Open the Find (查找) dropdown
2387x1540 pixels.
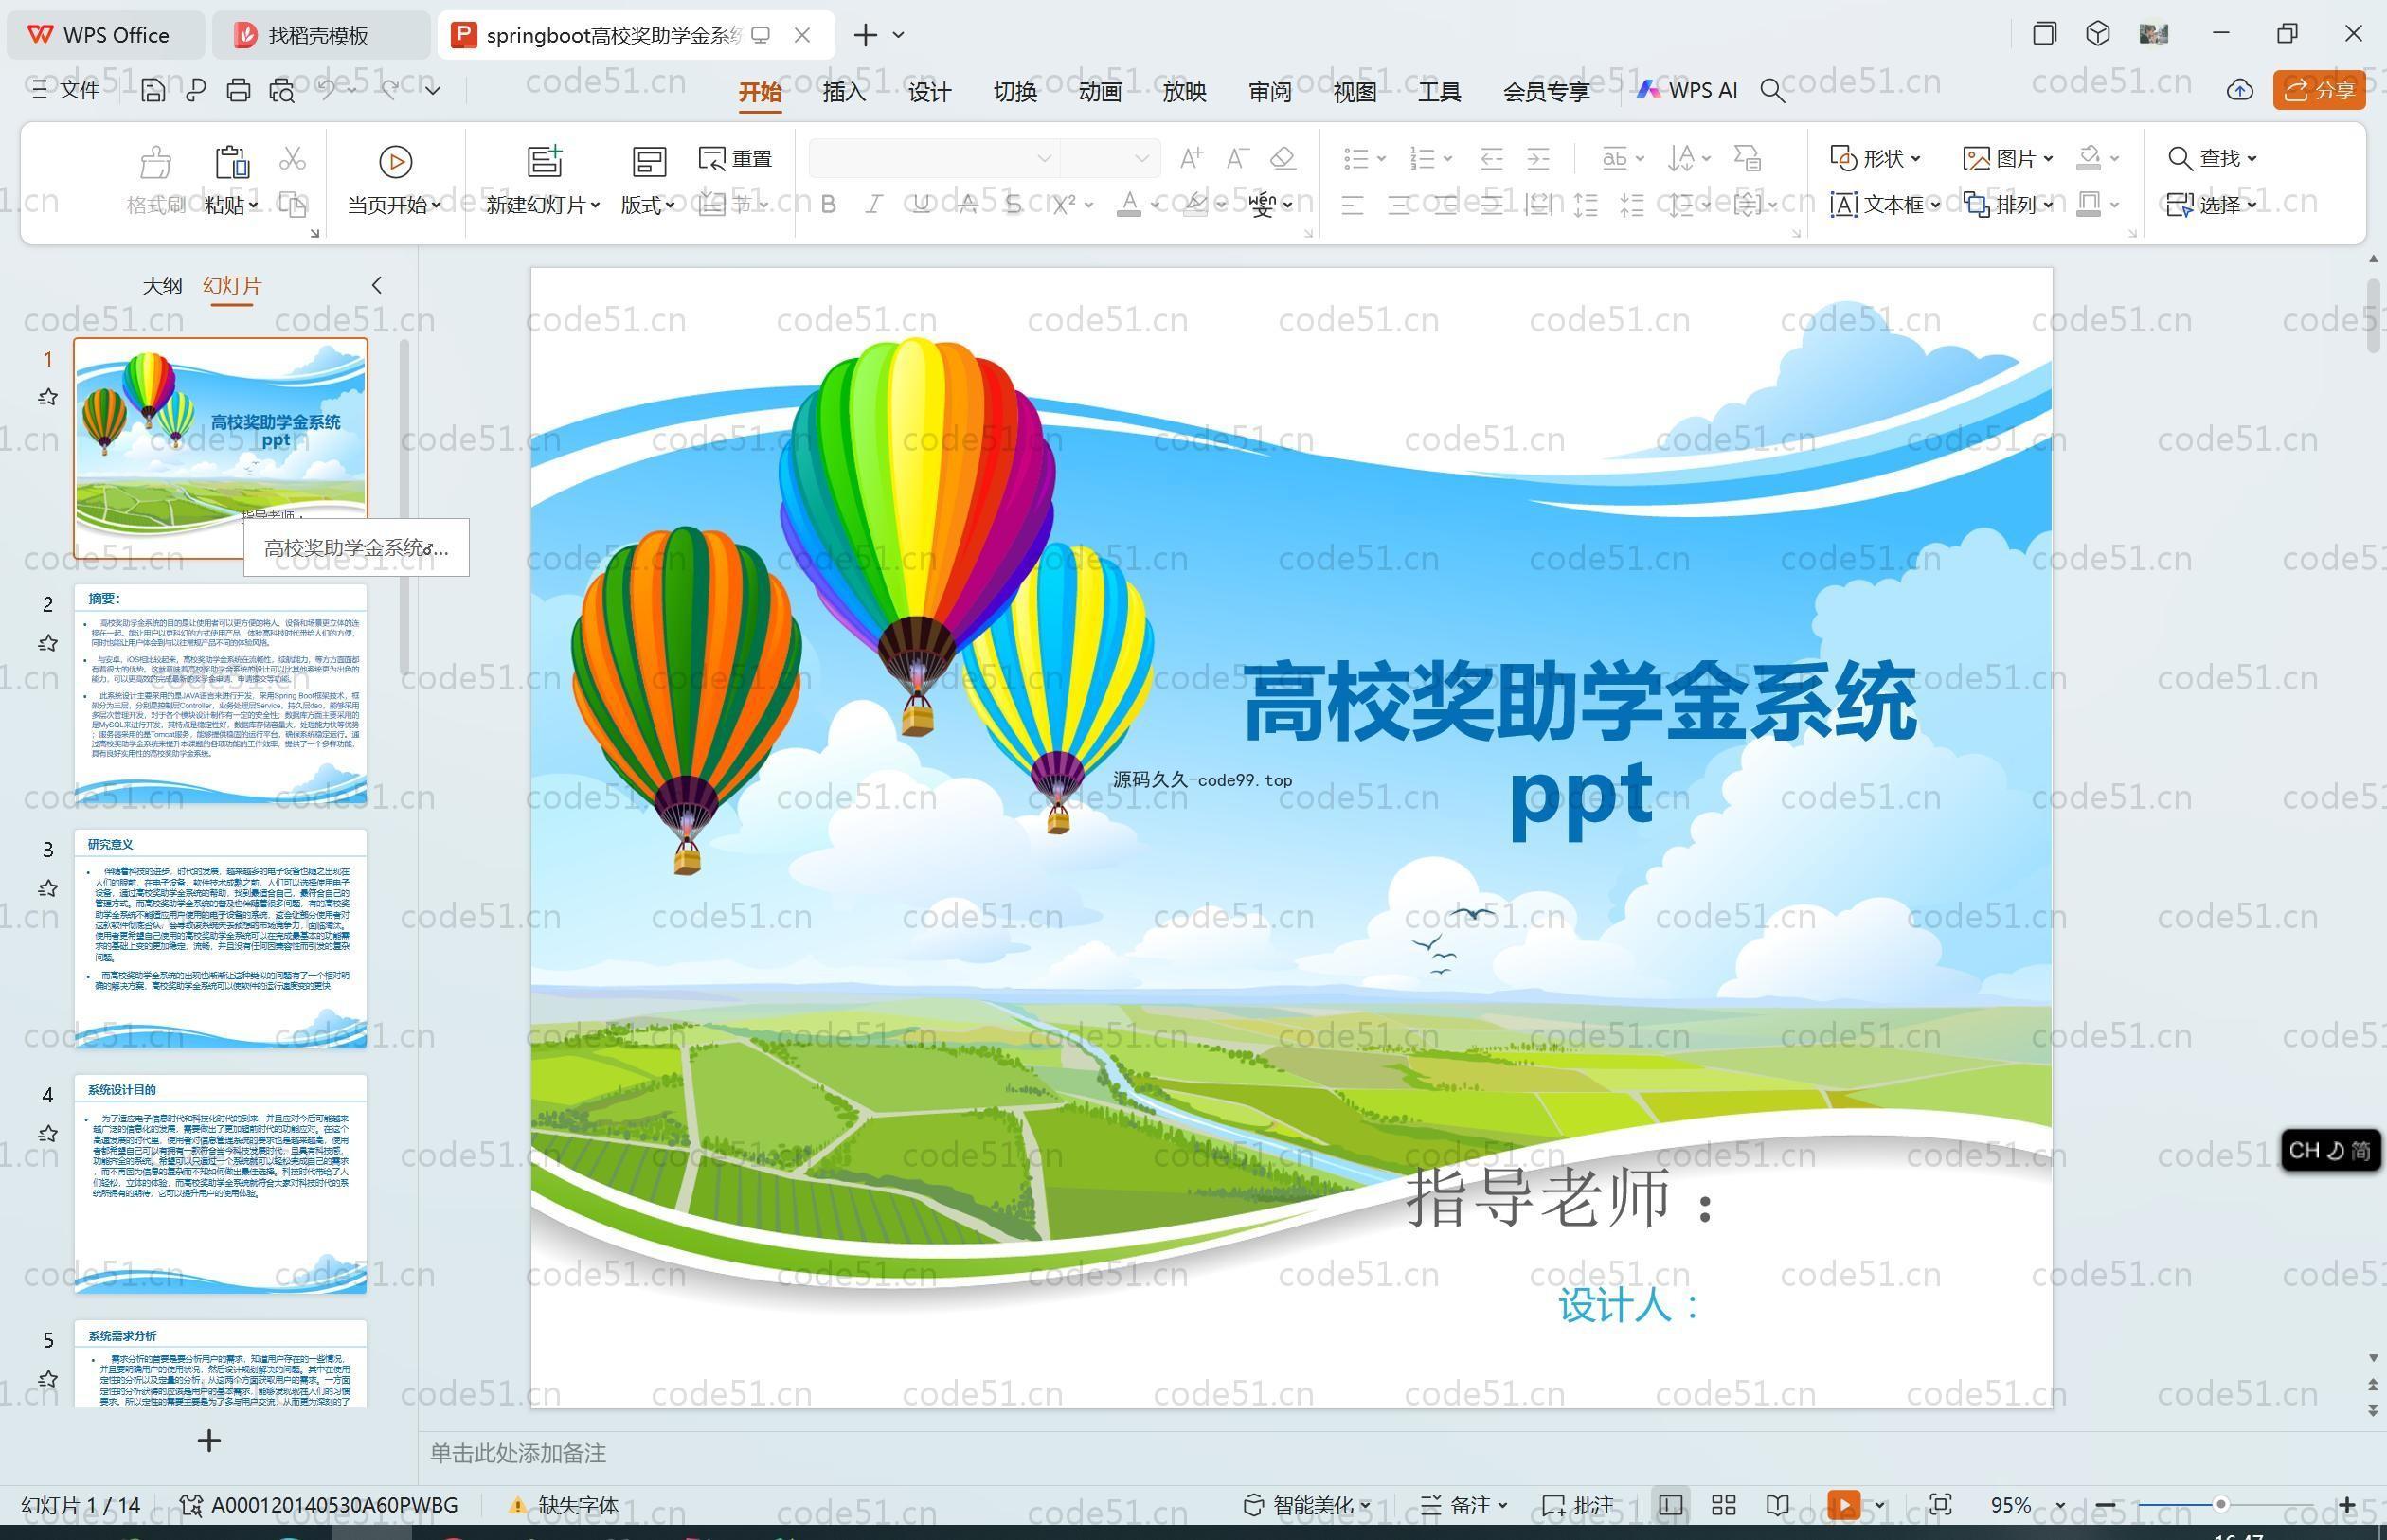click(2212, 158)
